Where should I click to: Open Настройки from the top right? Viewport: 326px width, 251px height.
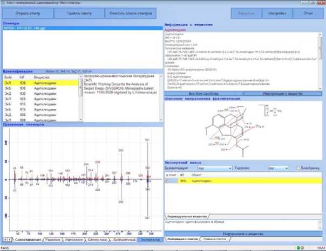click(277, 13)
